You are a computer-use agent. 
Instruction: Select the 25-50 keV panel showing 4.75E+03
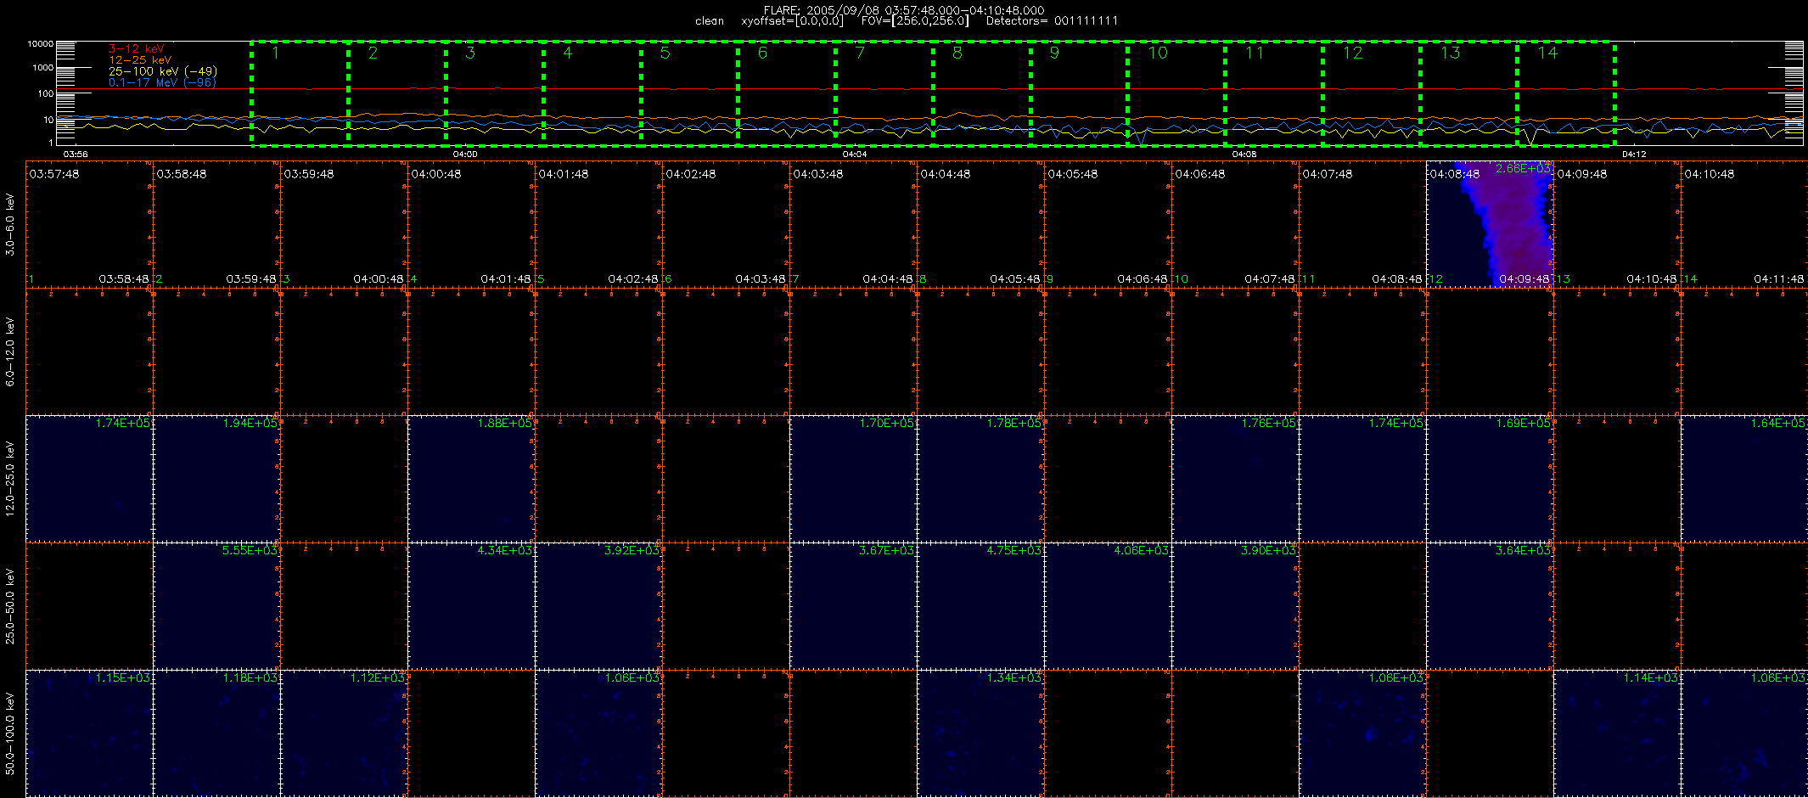coord(980,606)
